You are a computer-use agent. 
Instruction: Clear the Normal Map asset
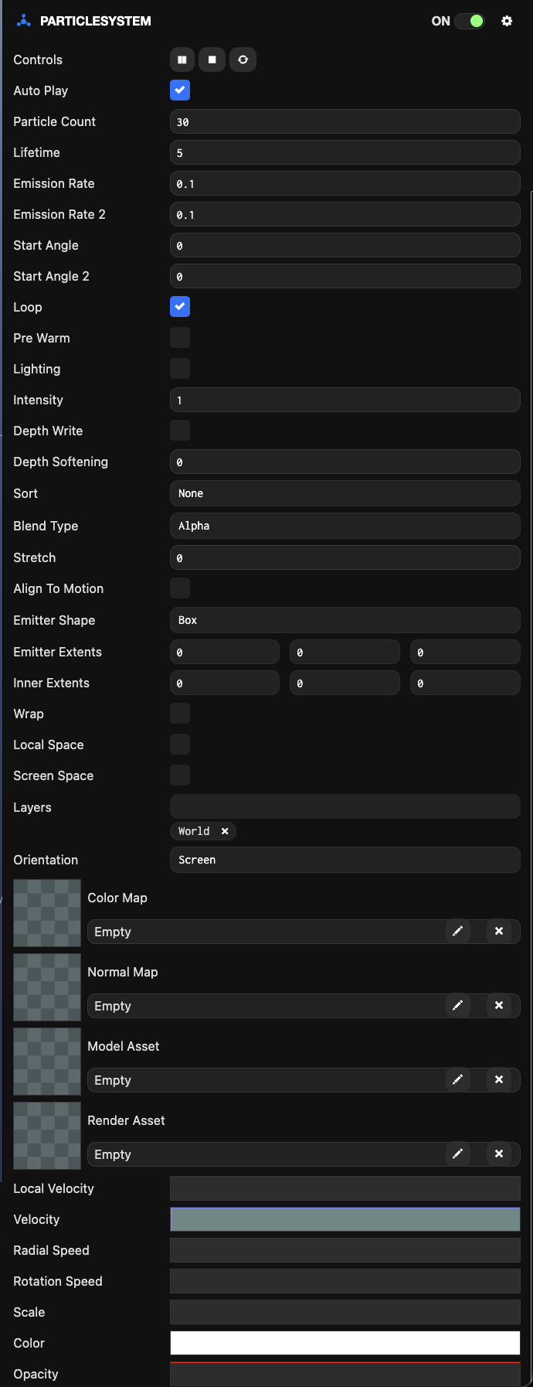click(x=499, y=1005)
